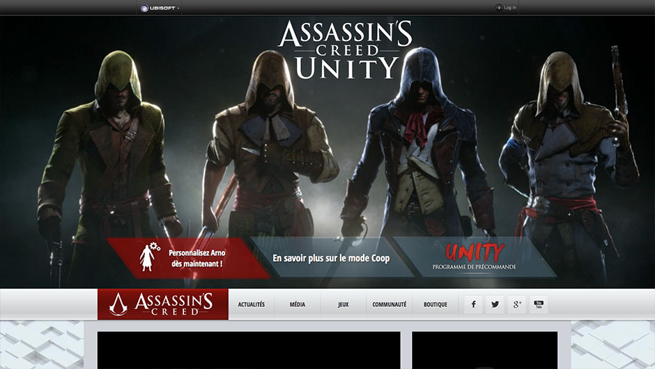Open the Facebook social icon

click(x=474, y=304)
